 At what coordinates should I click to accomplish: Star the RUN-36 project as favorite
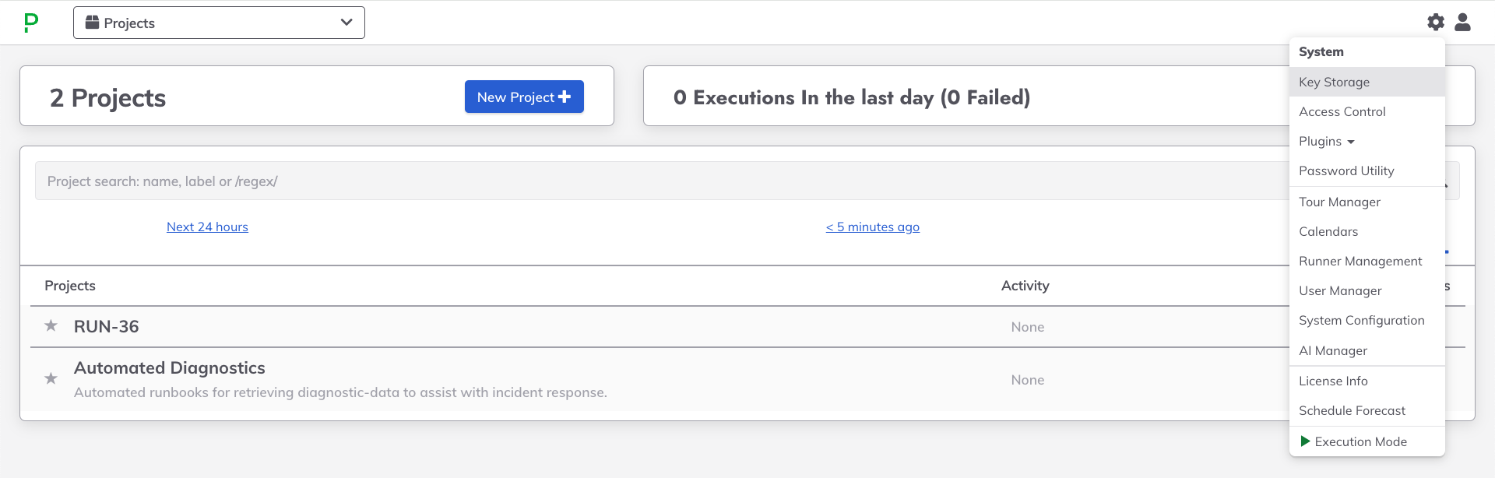tap(51, 325)
